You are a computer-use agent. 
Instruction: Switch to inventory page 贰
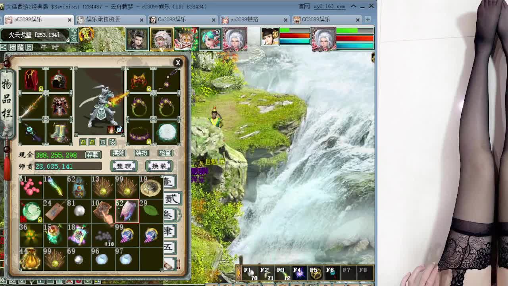point(172,198)
